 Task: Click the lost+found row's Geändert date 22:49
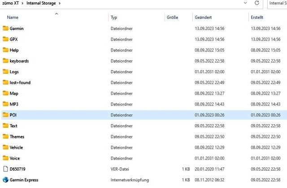[x=209, y=83]
